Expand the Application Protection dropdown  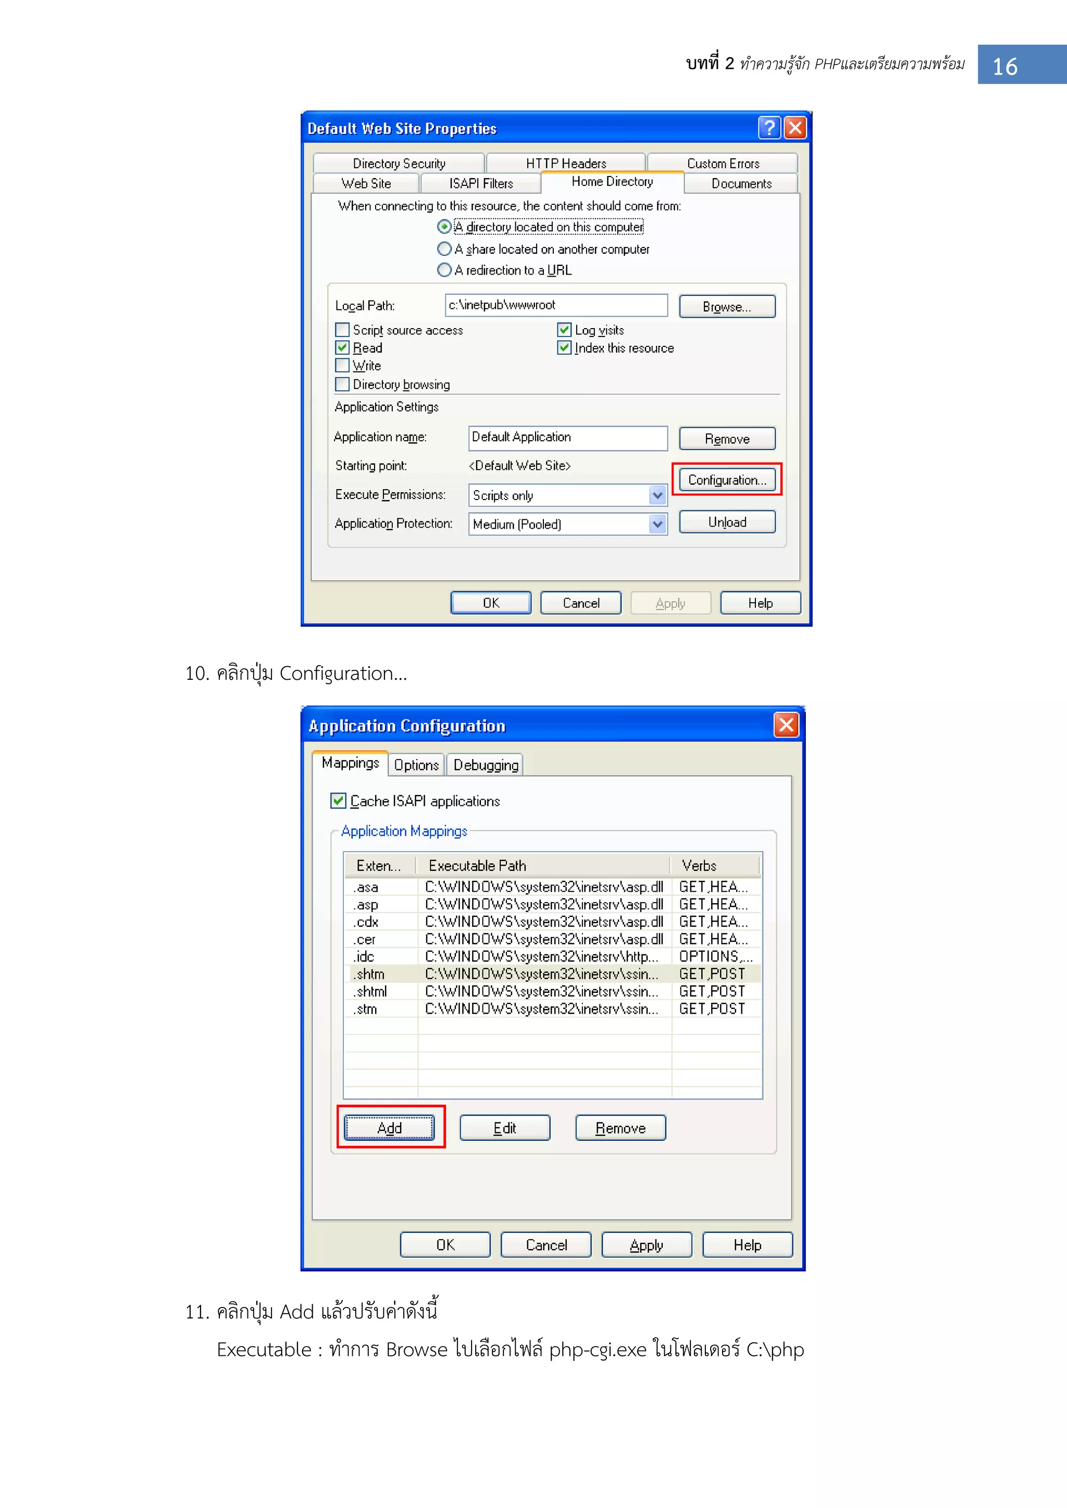pyautogui.click(x=657, y=524)
